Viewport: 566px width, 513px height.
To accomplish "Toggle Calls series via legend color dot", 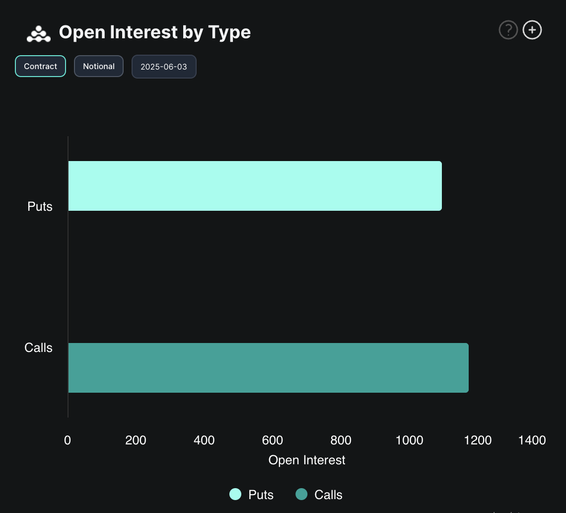I will 301,494.
